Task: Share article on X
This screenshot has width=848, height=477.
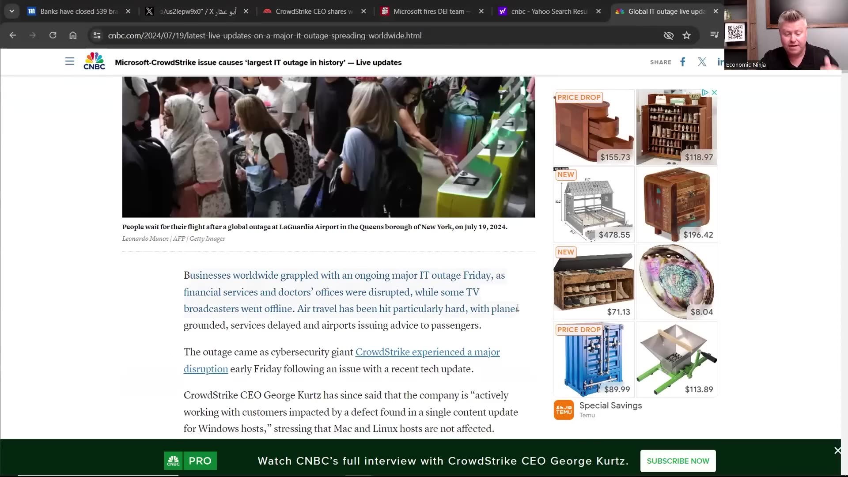Action: tap(702, 62)
